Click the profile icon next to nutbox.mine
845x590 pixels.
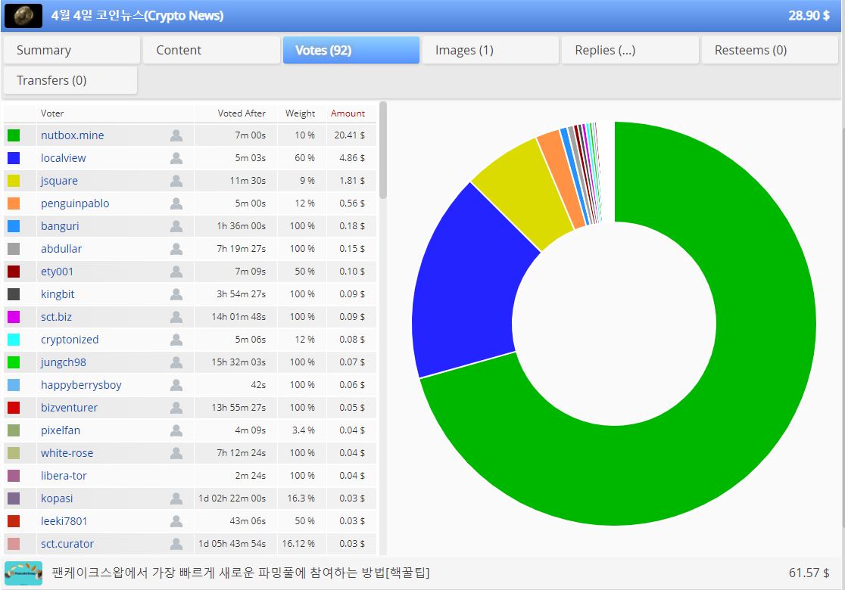pyautogui.click(x=176, y=135)
